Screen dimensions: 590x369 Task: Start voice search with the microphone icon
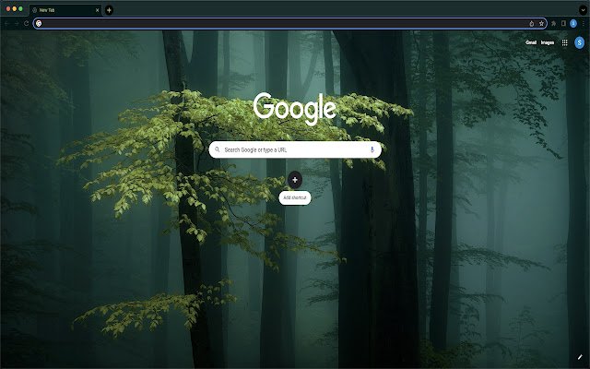372,149
